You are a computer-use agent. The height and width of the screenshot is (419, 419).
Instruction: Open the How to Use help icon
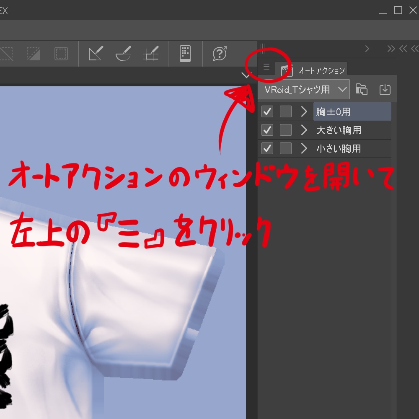tap(219, 54)
